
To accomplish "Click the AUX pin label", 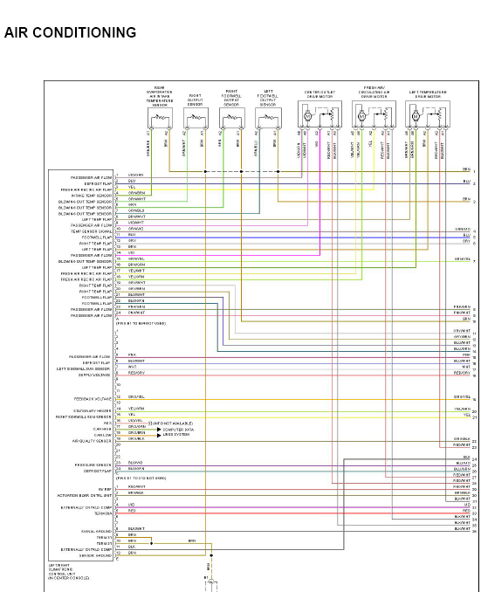I will click(x=107, y=423).
